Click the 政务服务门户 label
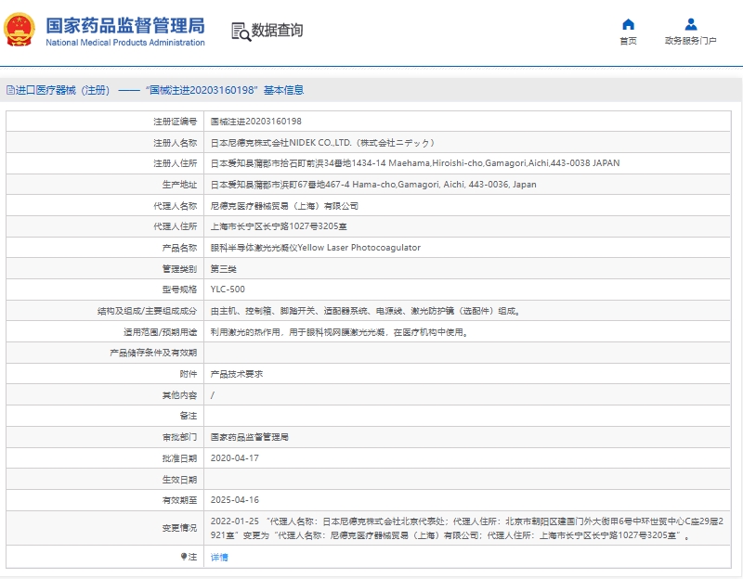743x579 pixels. coord(691,41)
